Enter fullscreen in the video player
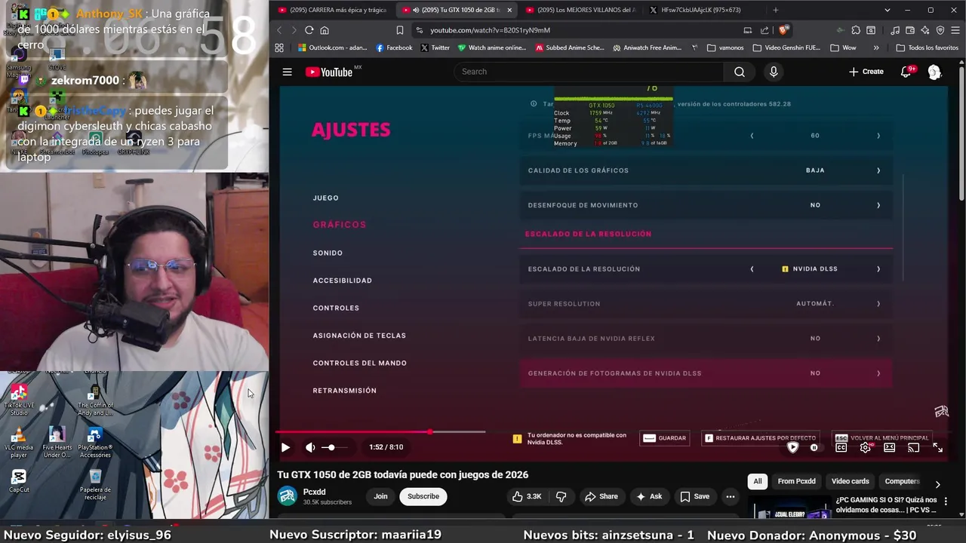This screenshot has width=966, height=543. coord(938,447)
